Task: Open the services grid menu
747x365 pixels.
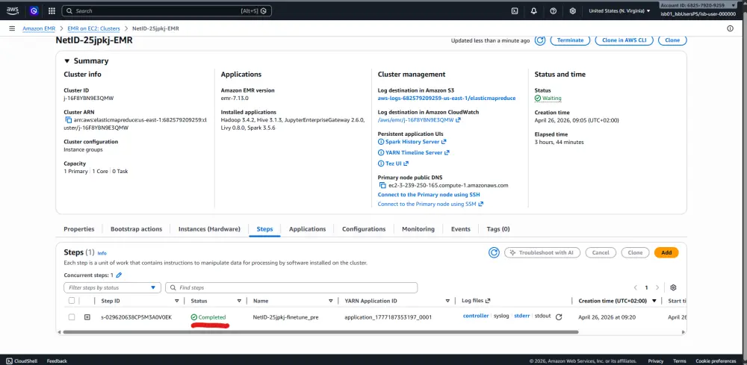Action: click(x=52, y=10)
